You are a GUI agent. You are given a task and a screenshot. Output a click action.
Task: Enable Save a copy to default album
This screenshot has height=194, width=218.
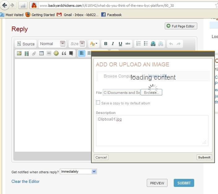pyautogui.click(x=98, y=103)
